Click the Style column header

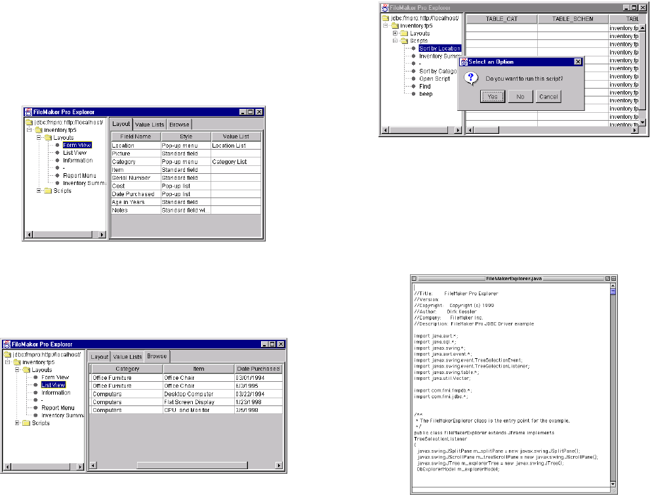point(186,136)
